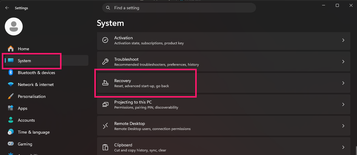Click 'Reset, advanced start-up, go back' text
Image resolution: width=357 pixels, height=155 pixels.
pyautogui.click(x=141, y=86)
